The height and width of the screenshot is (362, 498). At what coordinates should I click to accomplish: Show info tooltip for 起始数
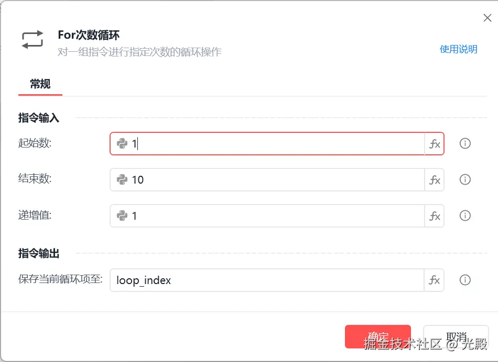coord(464,143)
